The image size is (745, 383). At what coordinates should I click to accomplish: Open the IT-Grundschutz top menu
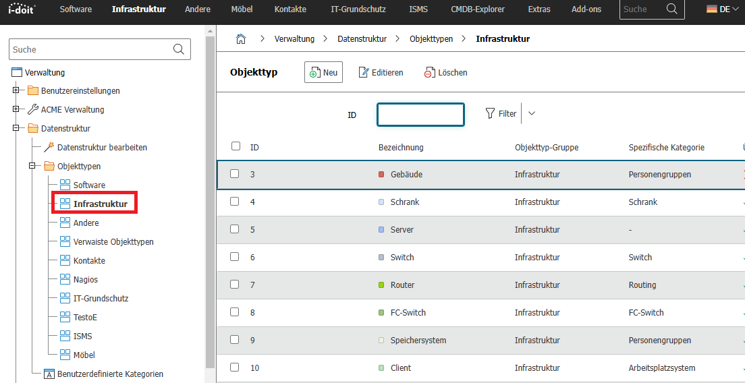coord(359,9)
